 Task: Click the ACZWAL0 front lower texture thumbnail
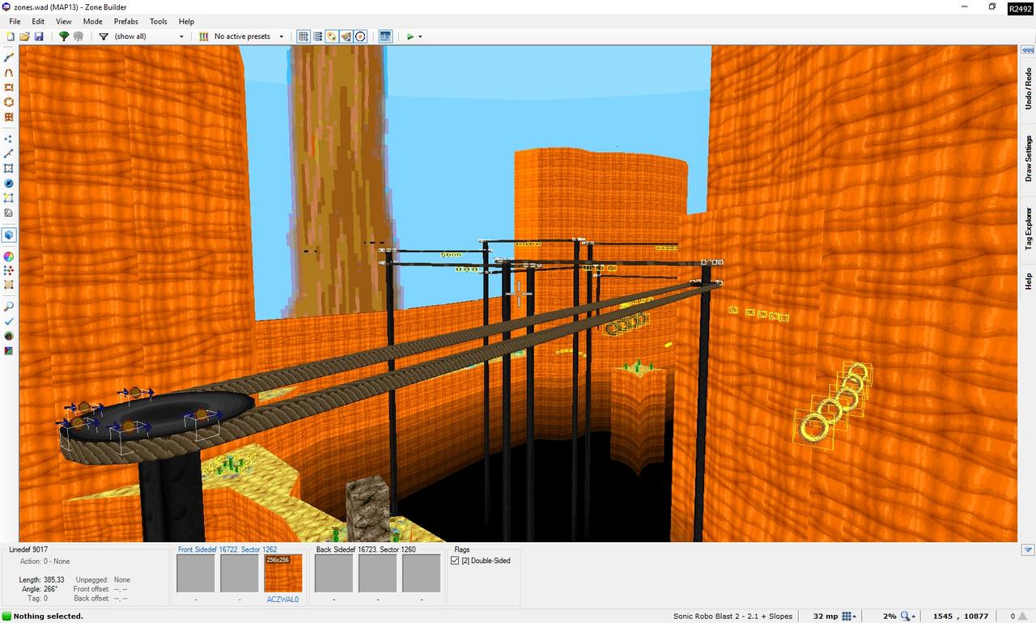coord(283,574)
